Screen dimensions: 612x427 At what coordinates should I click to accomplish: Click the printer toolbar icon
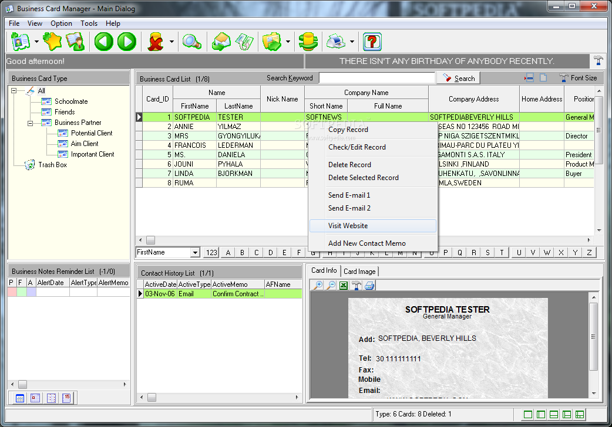coord(336,41)
